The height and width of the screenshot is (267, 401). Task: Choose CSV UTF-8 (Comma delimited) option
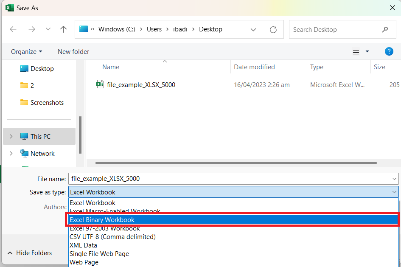point(233,237)
